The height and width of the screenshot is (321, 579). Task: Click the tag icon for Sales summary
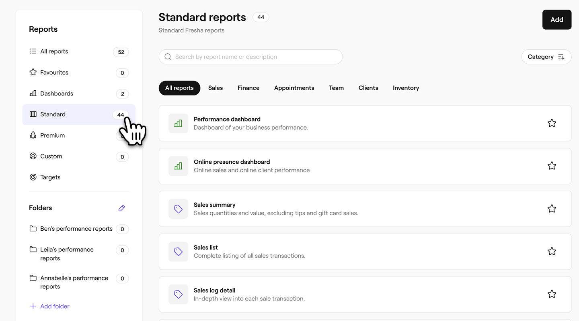pos(178,209)
